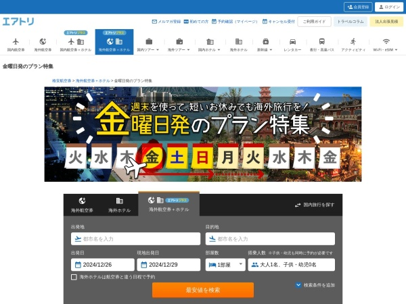Open メルマガ登録 link
Viewport: 406px width, 304px height.
[166, 22]
